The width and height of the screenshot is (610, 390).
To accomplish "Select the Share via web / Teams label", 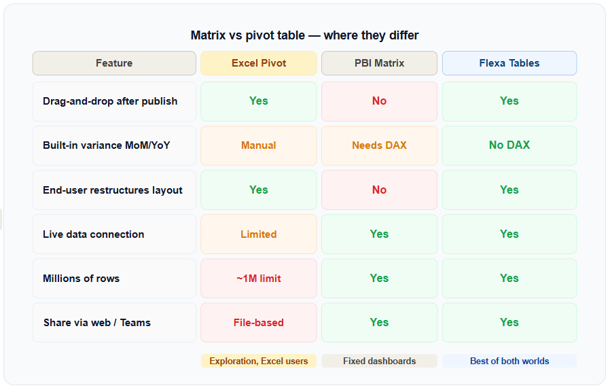I will click(97, 323).
